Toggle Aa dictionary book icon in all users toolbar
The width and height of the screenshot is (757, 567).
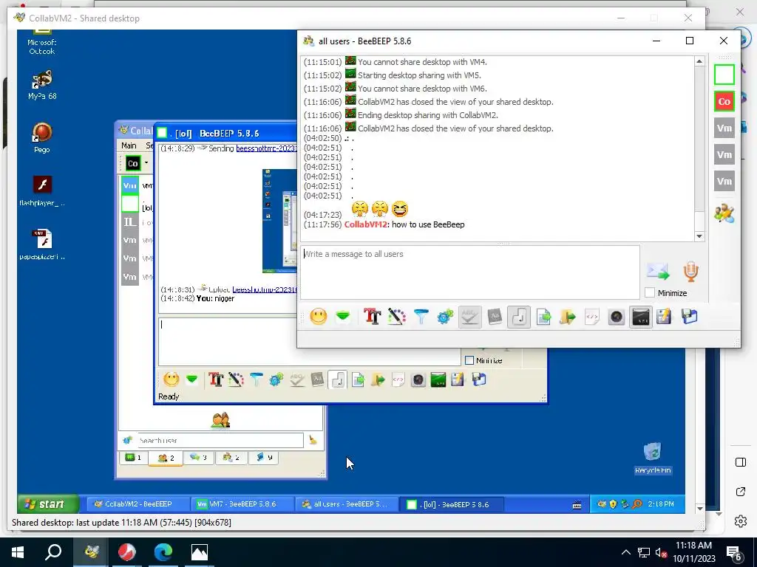(x=495, y=317)
